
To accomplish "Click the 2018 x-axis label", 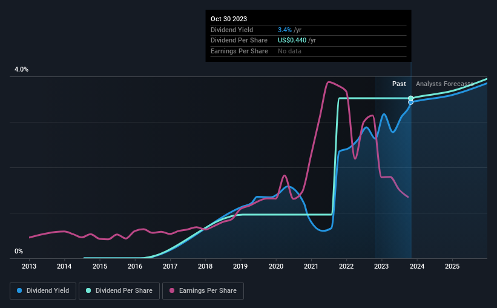I will pos(205,266).
